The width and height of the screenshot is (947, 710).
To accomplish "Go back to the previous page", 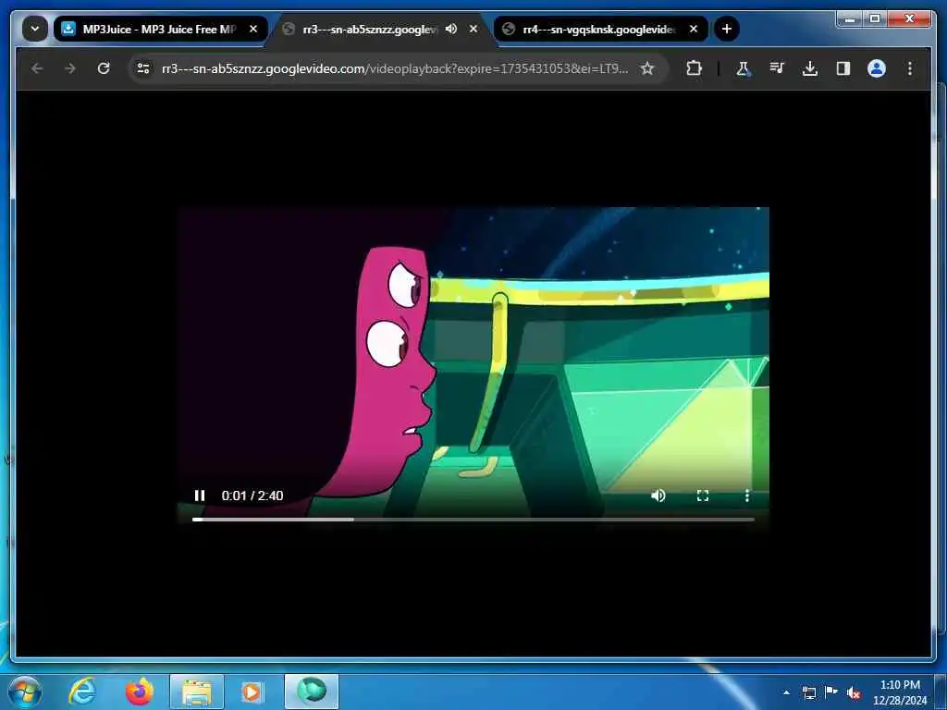I will 37,68.
